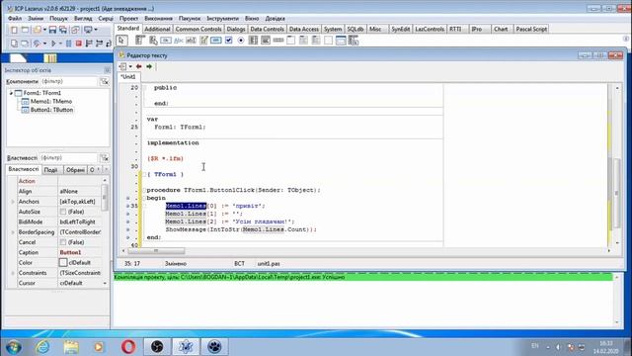This screenshot has width=632, height=356.
Task: Select the TMainMenu palette component
Action: [x=140, y=41]
